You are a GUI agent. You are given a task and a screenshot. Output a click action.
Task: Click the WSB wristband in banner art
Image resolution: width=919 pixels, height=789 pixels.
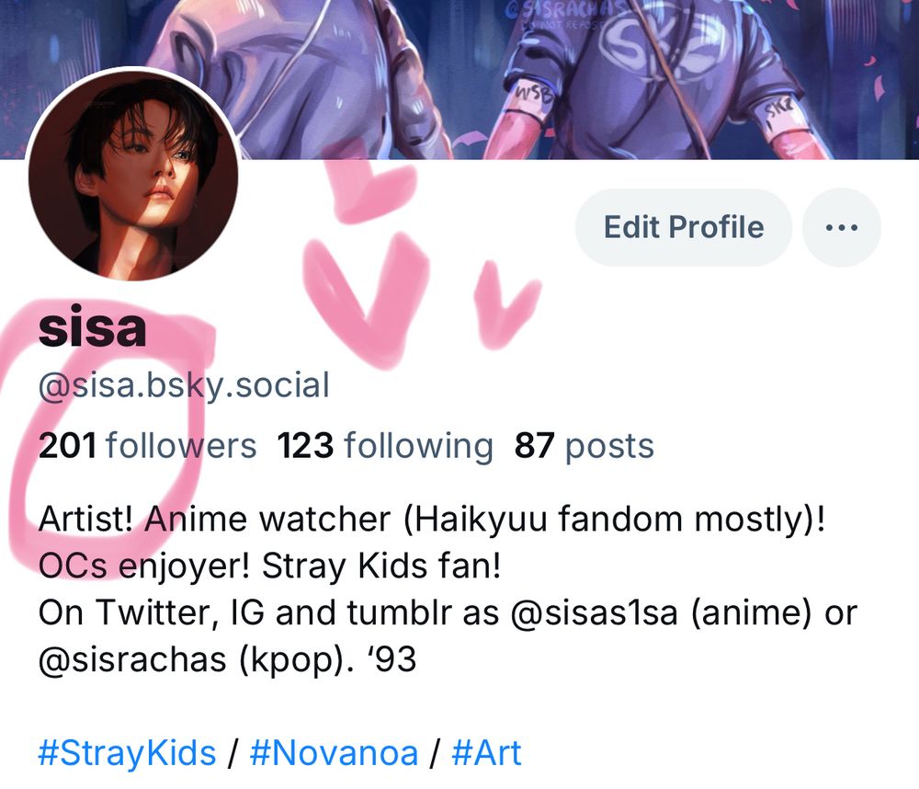point(534,97)
